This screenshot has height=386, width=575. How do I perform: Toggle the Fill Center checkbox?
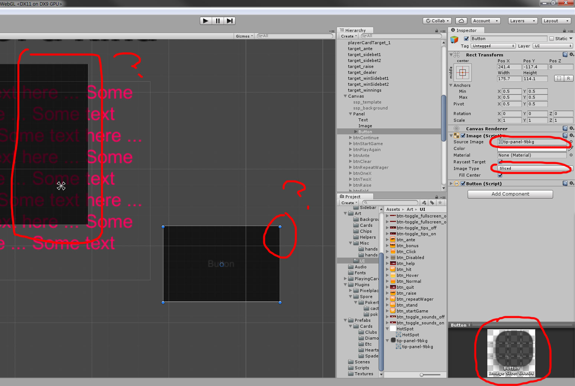(x=500, y=175)
